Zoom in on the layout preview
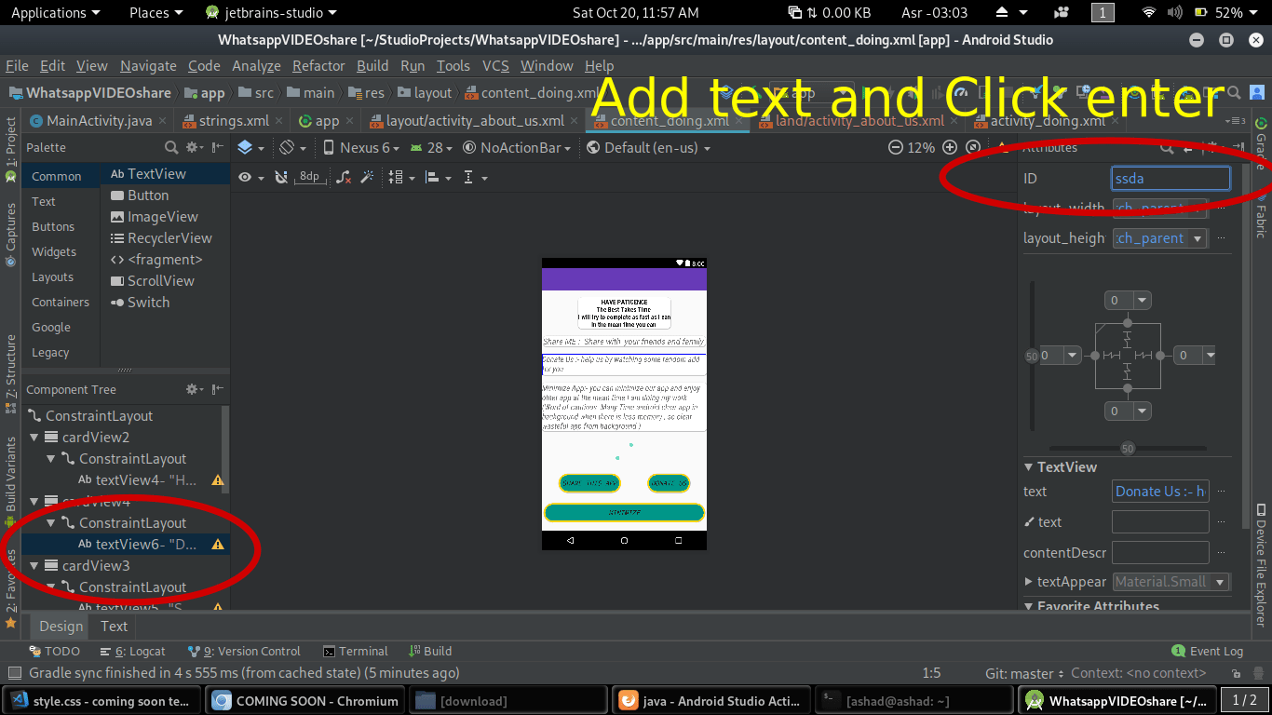 (x=950, y=147)
